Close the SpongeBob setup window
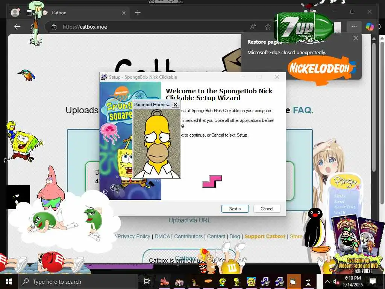Screen dimensions: 385x289 point(277,77)
